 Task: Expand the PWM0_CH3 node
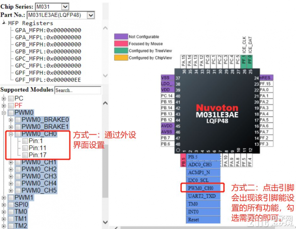pyautogui.click(x=11, y=177)
